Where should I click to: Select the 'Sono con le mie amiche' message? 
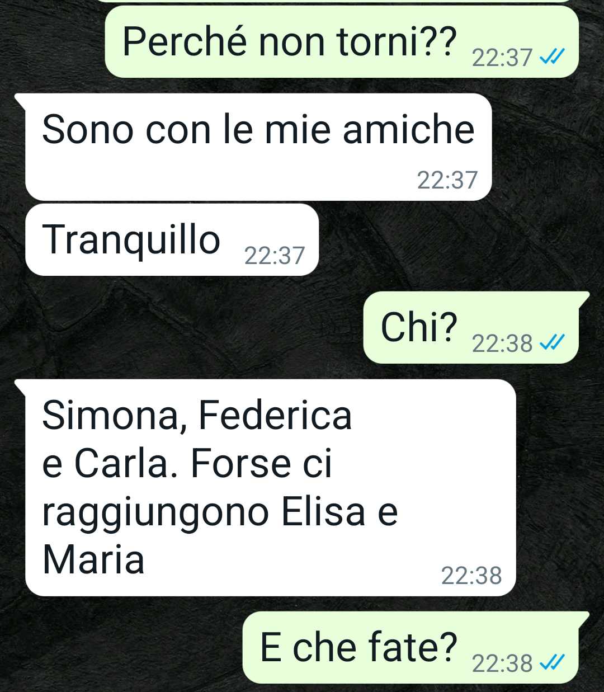(258, 147)
